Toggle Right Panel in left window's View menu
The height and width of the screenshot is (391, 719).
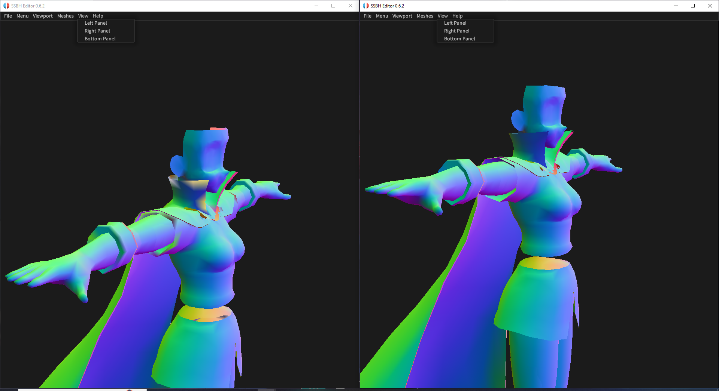[97, 31]
